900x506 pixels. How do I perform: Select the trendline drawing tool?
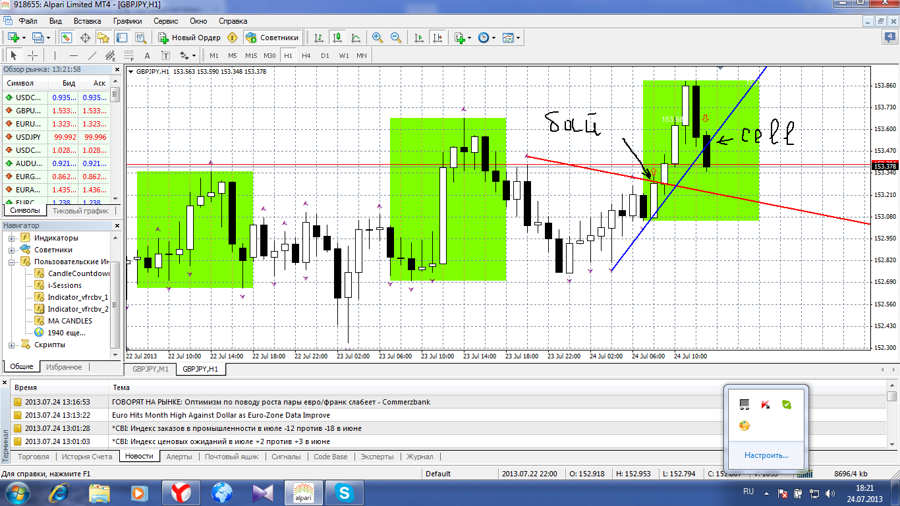[x=92, y=55]
